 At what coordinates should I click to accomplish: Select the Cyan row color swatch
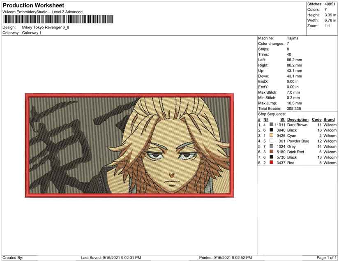tap(271, 135)
